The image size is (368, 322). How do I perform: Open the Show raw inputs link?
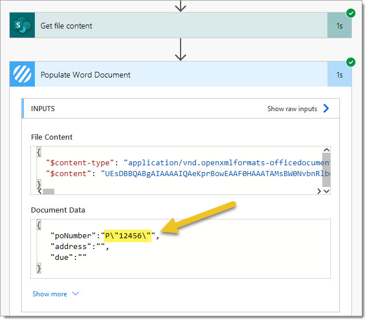coord(292,108)
